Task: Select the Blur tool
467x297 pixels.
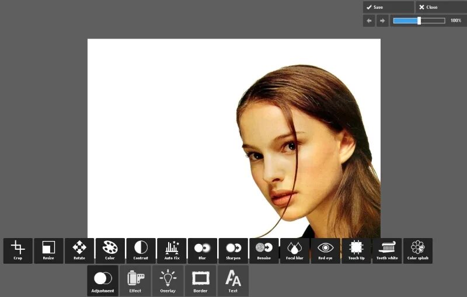Action: tap(203, 250)
